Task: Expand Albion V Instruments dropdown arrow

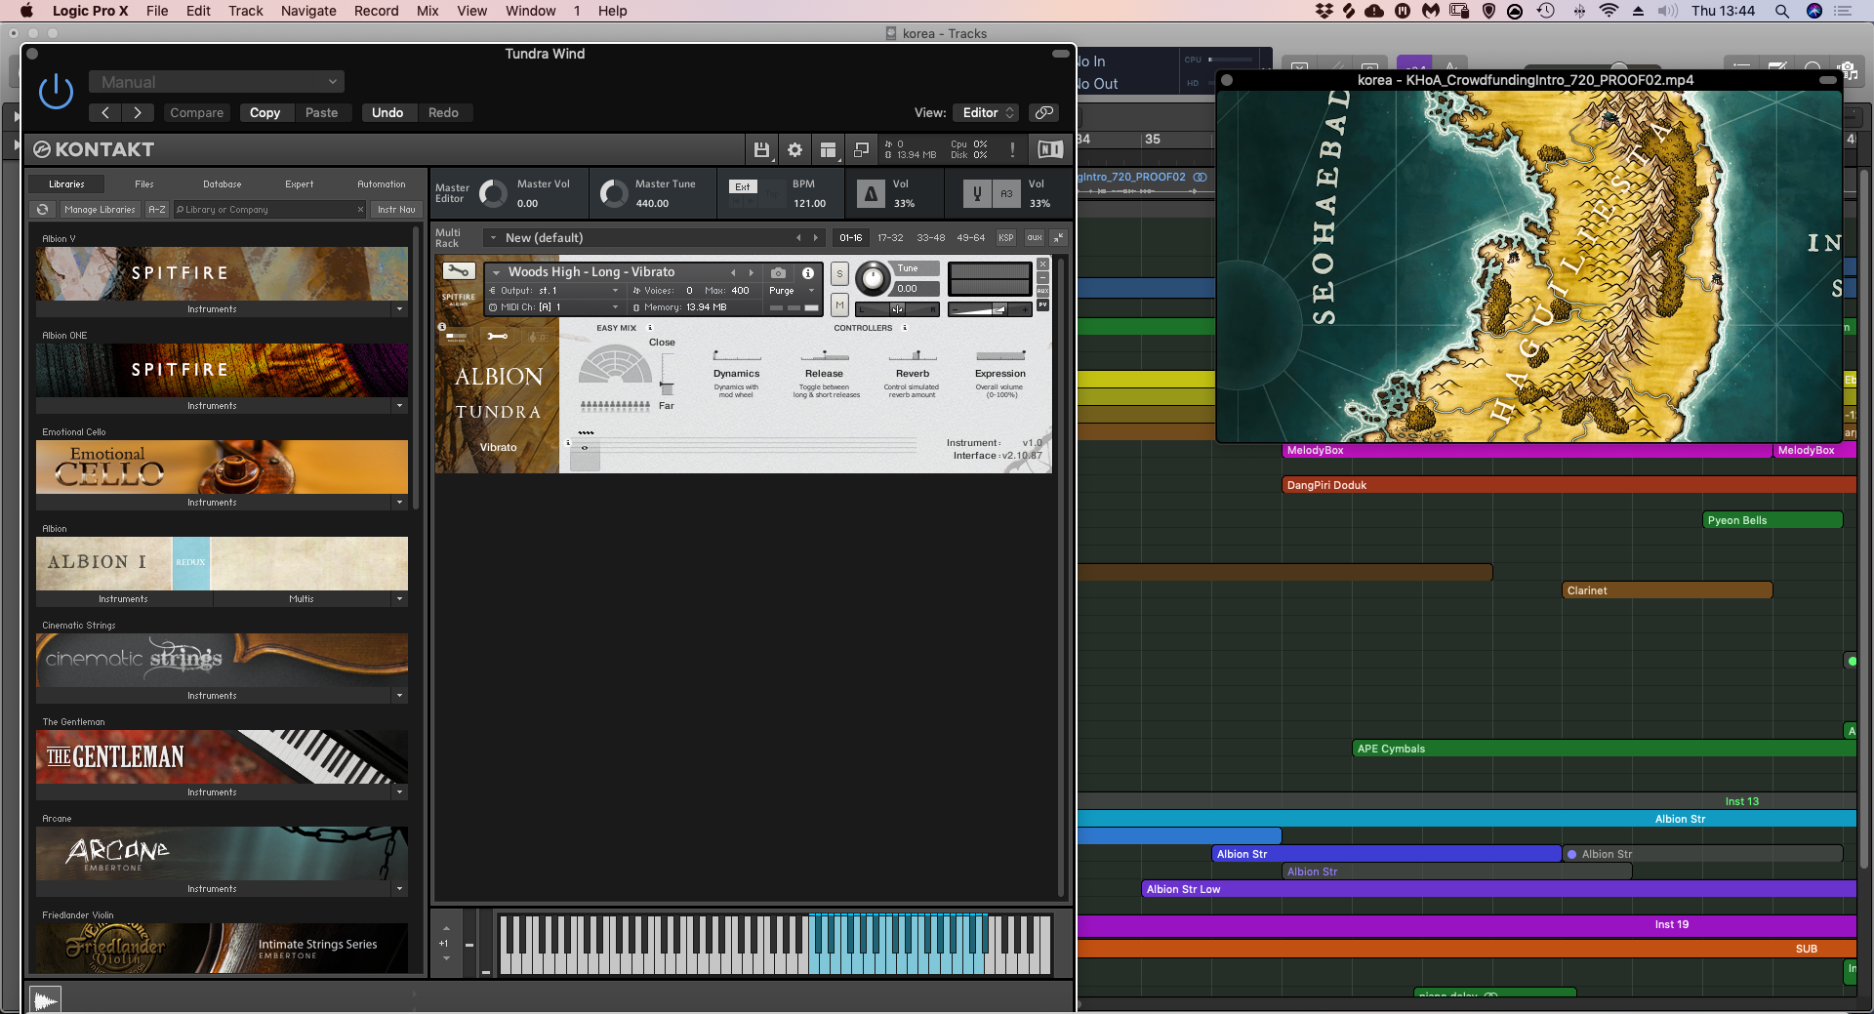Action: tap(399, 308)
